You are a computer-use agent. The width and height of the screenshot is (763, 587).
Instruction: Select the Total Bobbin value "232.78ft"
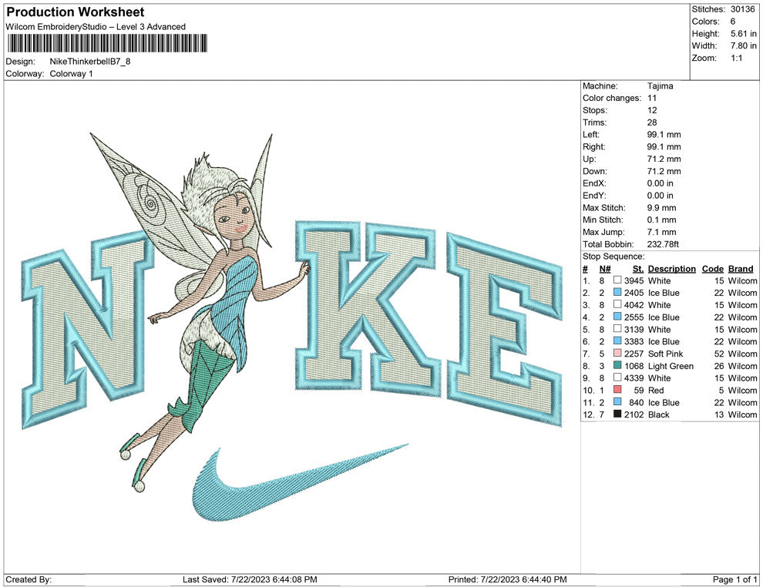coord(663,244)
